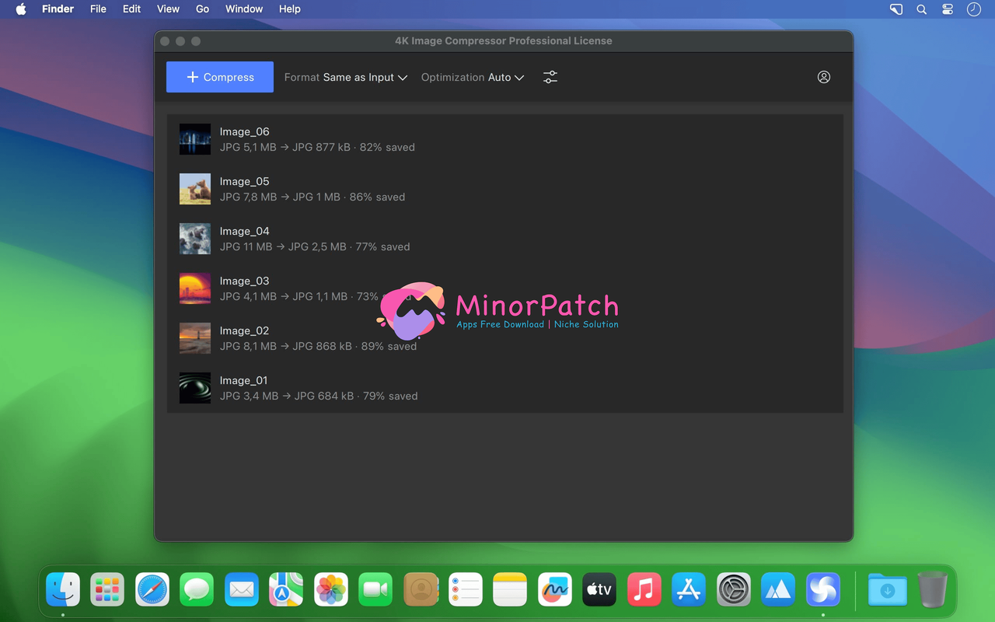Click the Image_02 file name
The image size is (995, 622).
point(244,330)
